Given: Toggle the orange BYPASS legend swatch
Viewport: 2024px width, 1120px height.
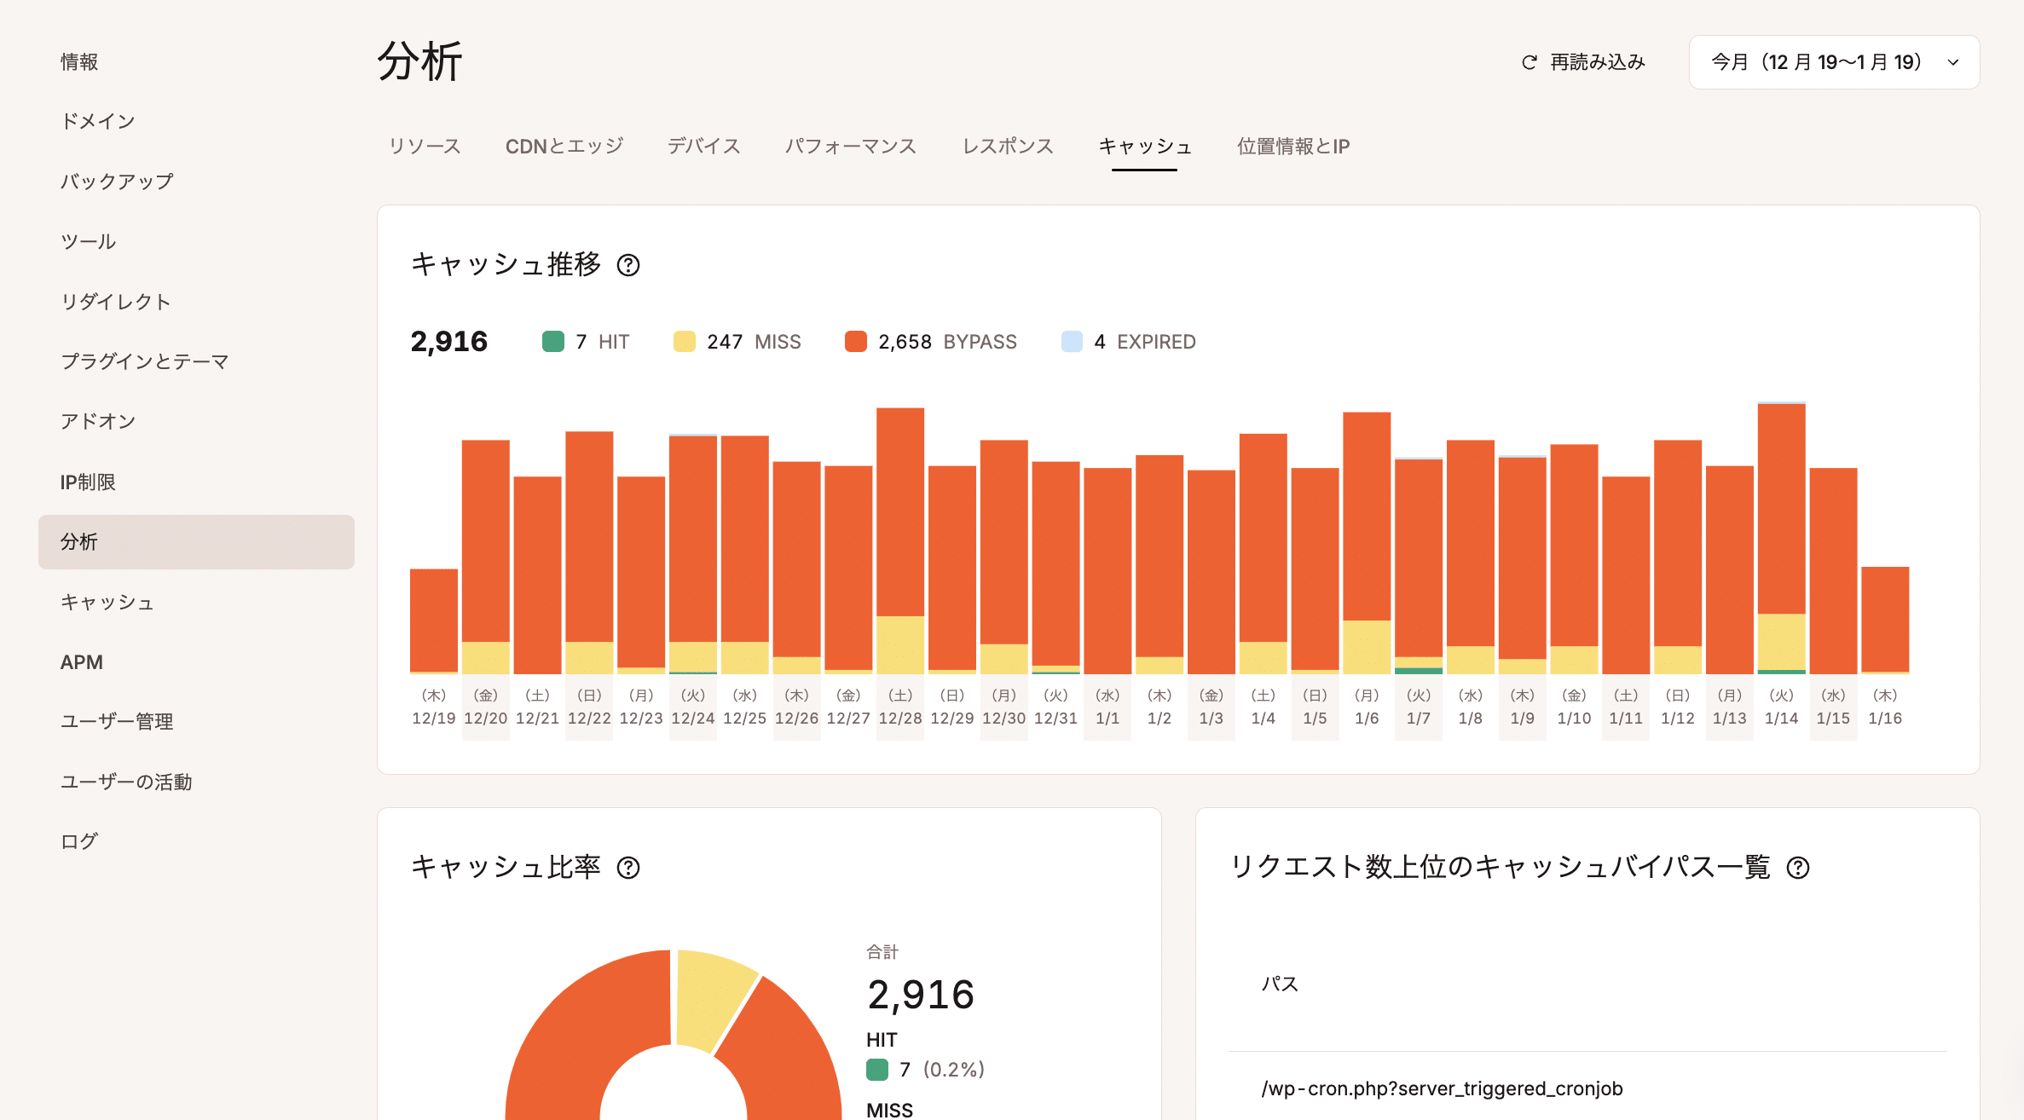Looking at the screenshot, I should (x=856, y=342).
